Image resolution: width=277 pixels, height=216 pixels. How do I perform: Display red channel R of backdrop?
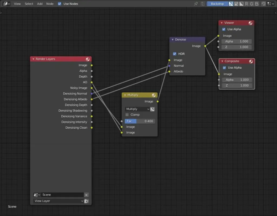tap(246, 4)
